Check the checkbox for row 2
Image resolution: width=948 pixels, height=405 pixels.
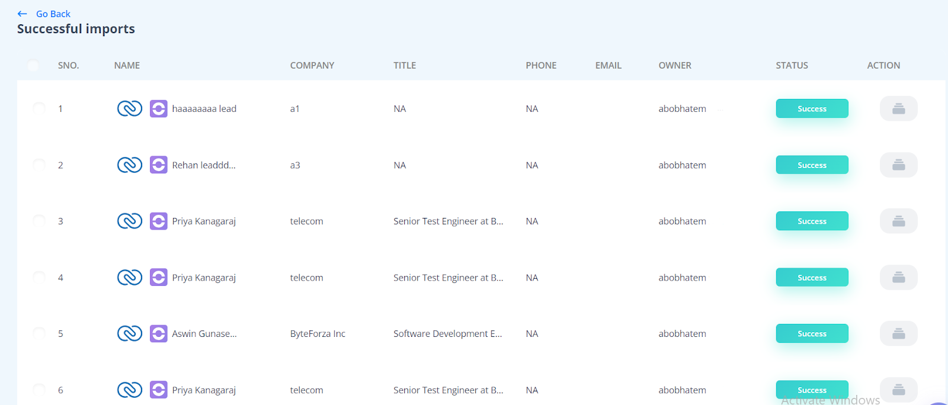pyautogui.click(x=39, y=165)
